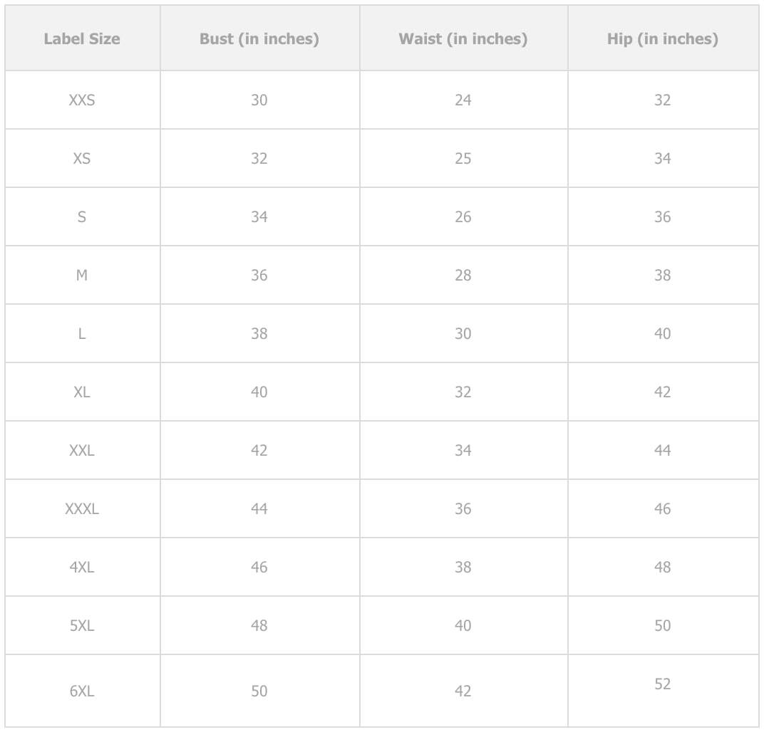
Task: Select the hip value 50 for 5XL
Action: point(663,626)
